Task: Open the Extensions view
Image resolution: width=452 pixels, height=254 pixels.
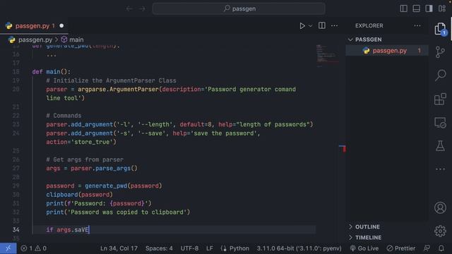Action: 440,99
